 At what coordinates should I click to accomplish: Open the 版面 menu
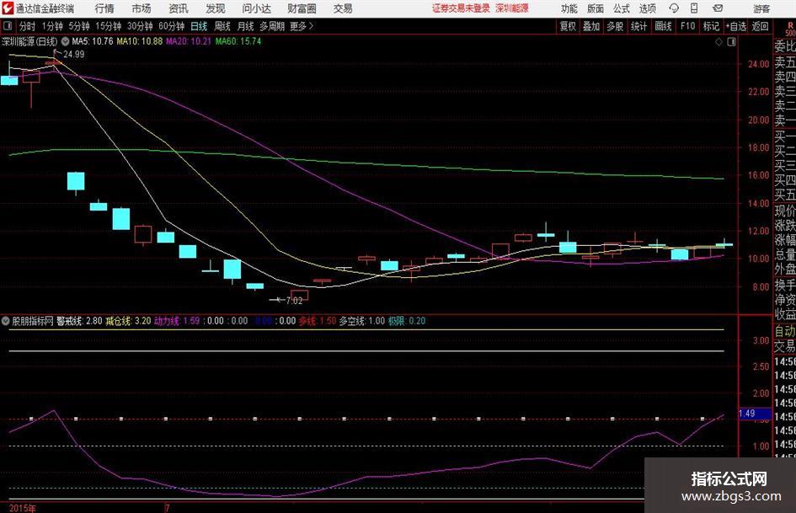[x=596, y=8]
